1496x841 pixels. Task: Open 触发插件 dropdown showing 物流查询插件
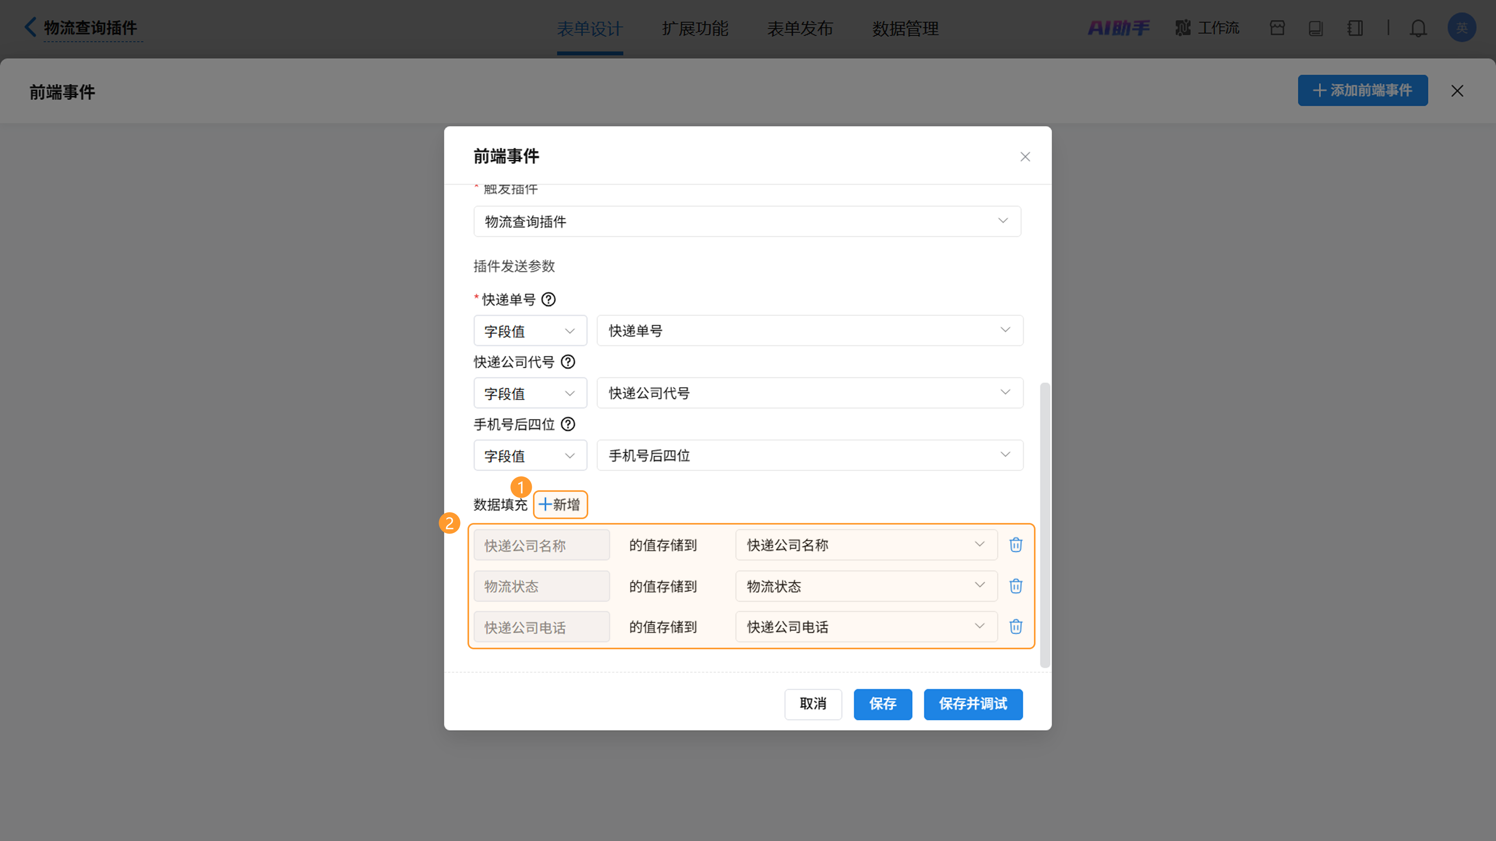(747, 221)
